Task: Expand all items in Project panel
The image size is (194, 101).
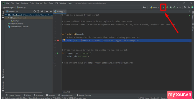Action: [x=38, y=12]
